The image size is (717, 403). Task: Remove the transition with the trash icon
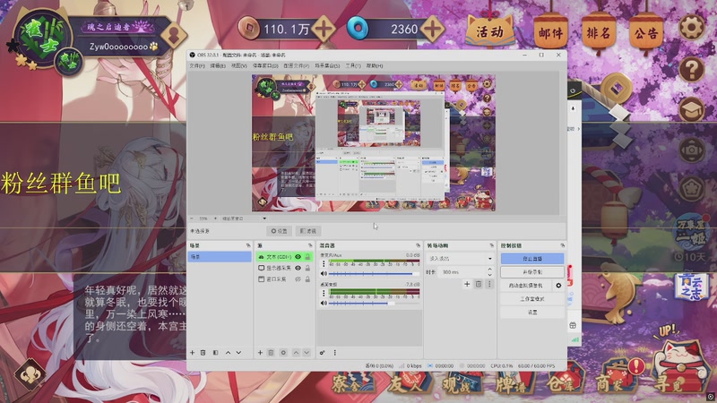(x=479, y=284)
